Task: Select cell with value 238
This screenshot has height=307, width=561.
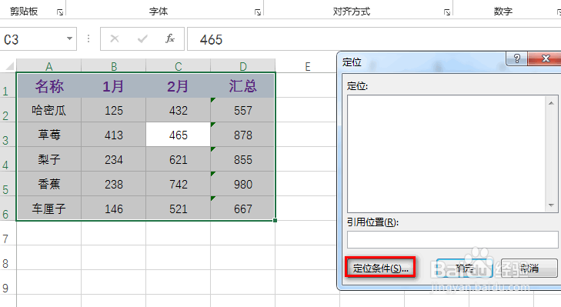Action: (x=114, y=184)
